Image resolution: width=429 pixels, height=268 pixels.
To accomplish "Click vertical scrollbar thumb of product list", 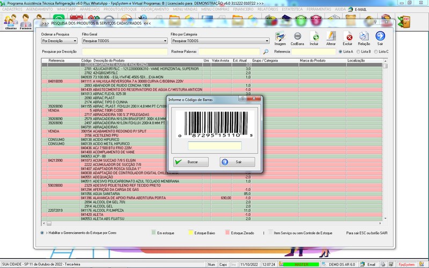I will [385, 66].
